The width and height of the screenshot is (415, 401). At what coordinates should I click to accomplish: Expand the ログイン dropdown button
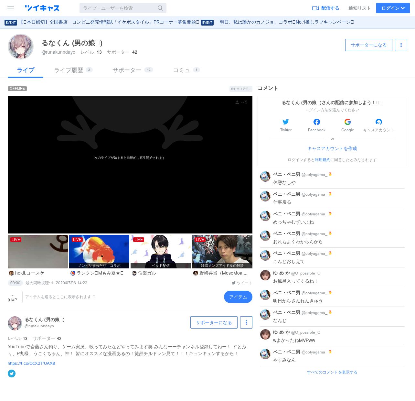(x=393, y=8)
